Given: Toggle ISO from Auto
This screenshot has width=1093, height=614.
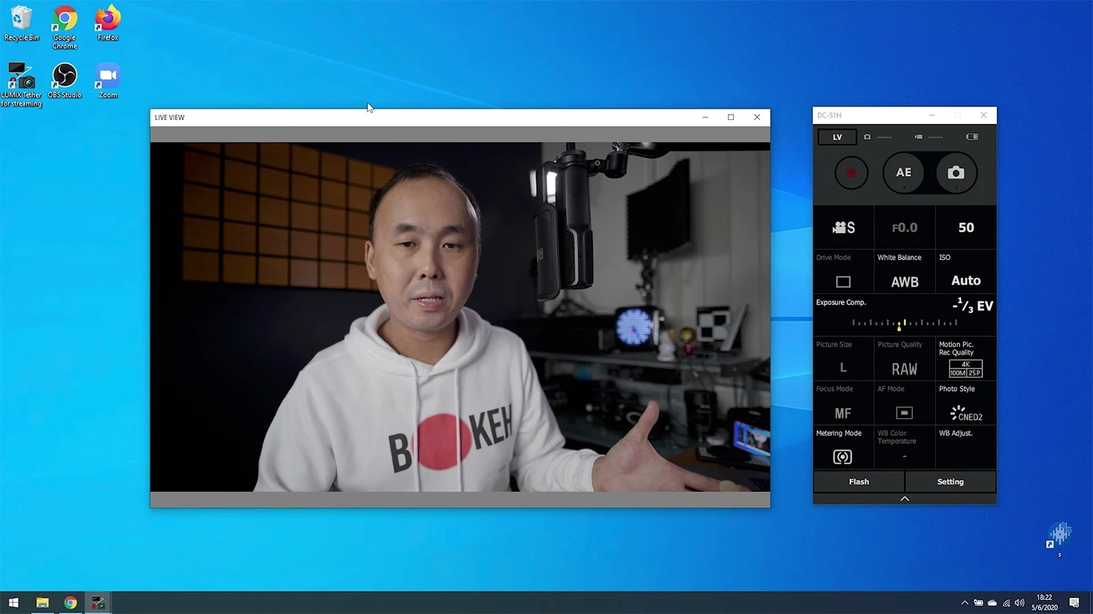Looking at the screenshot, I should 965,280.
